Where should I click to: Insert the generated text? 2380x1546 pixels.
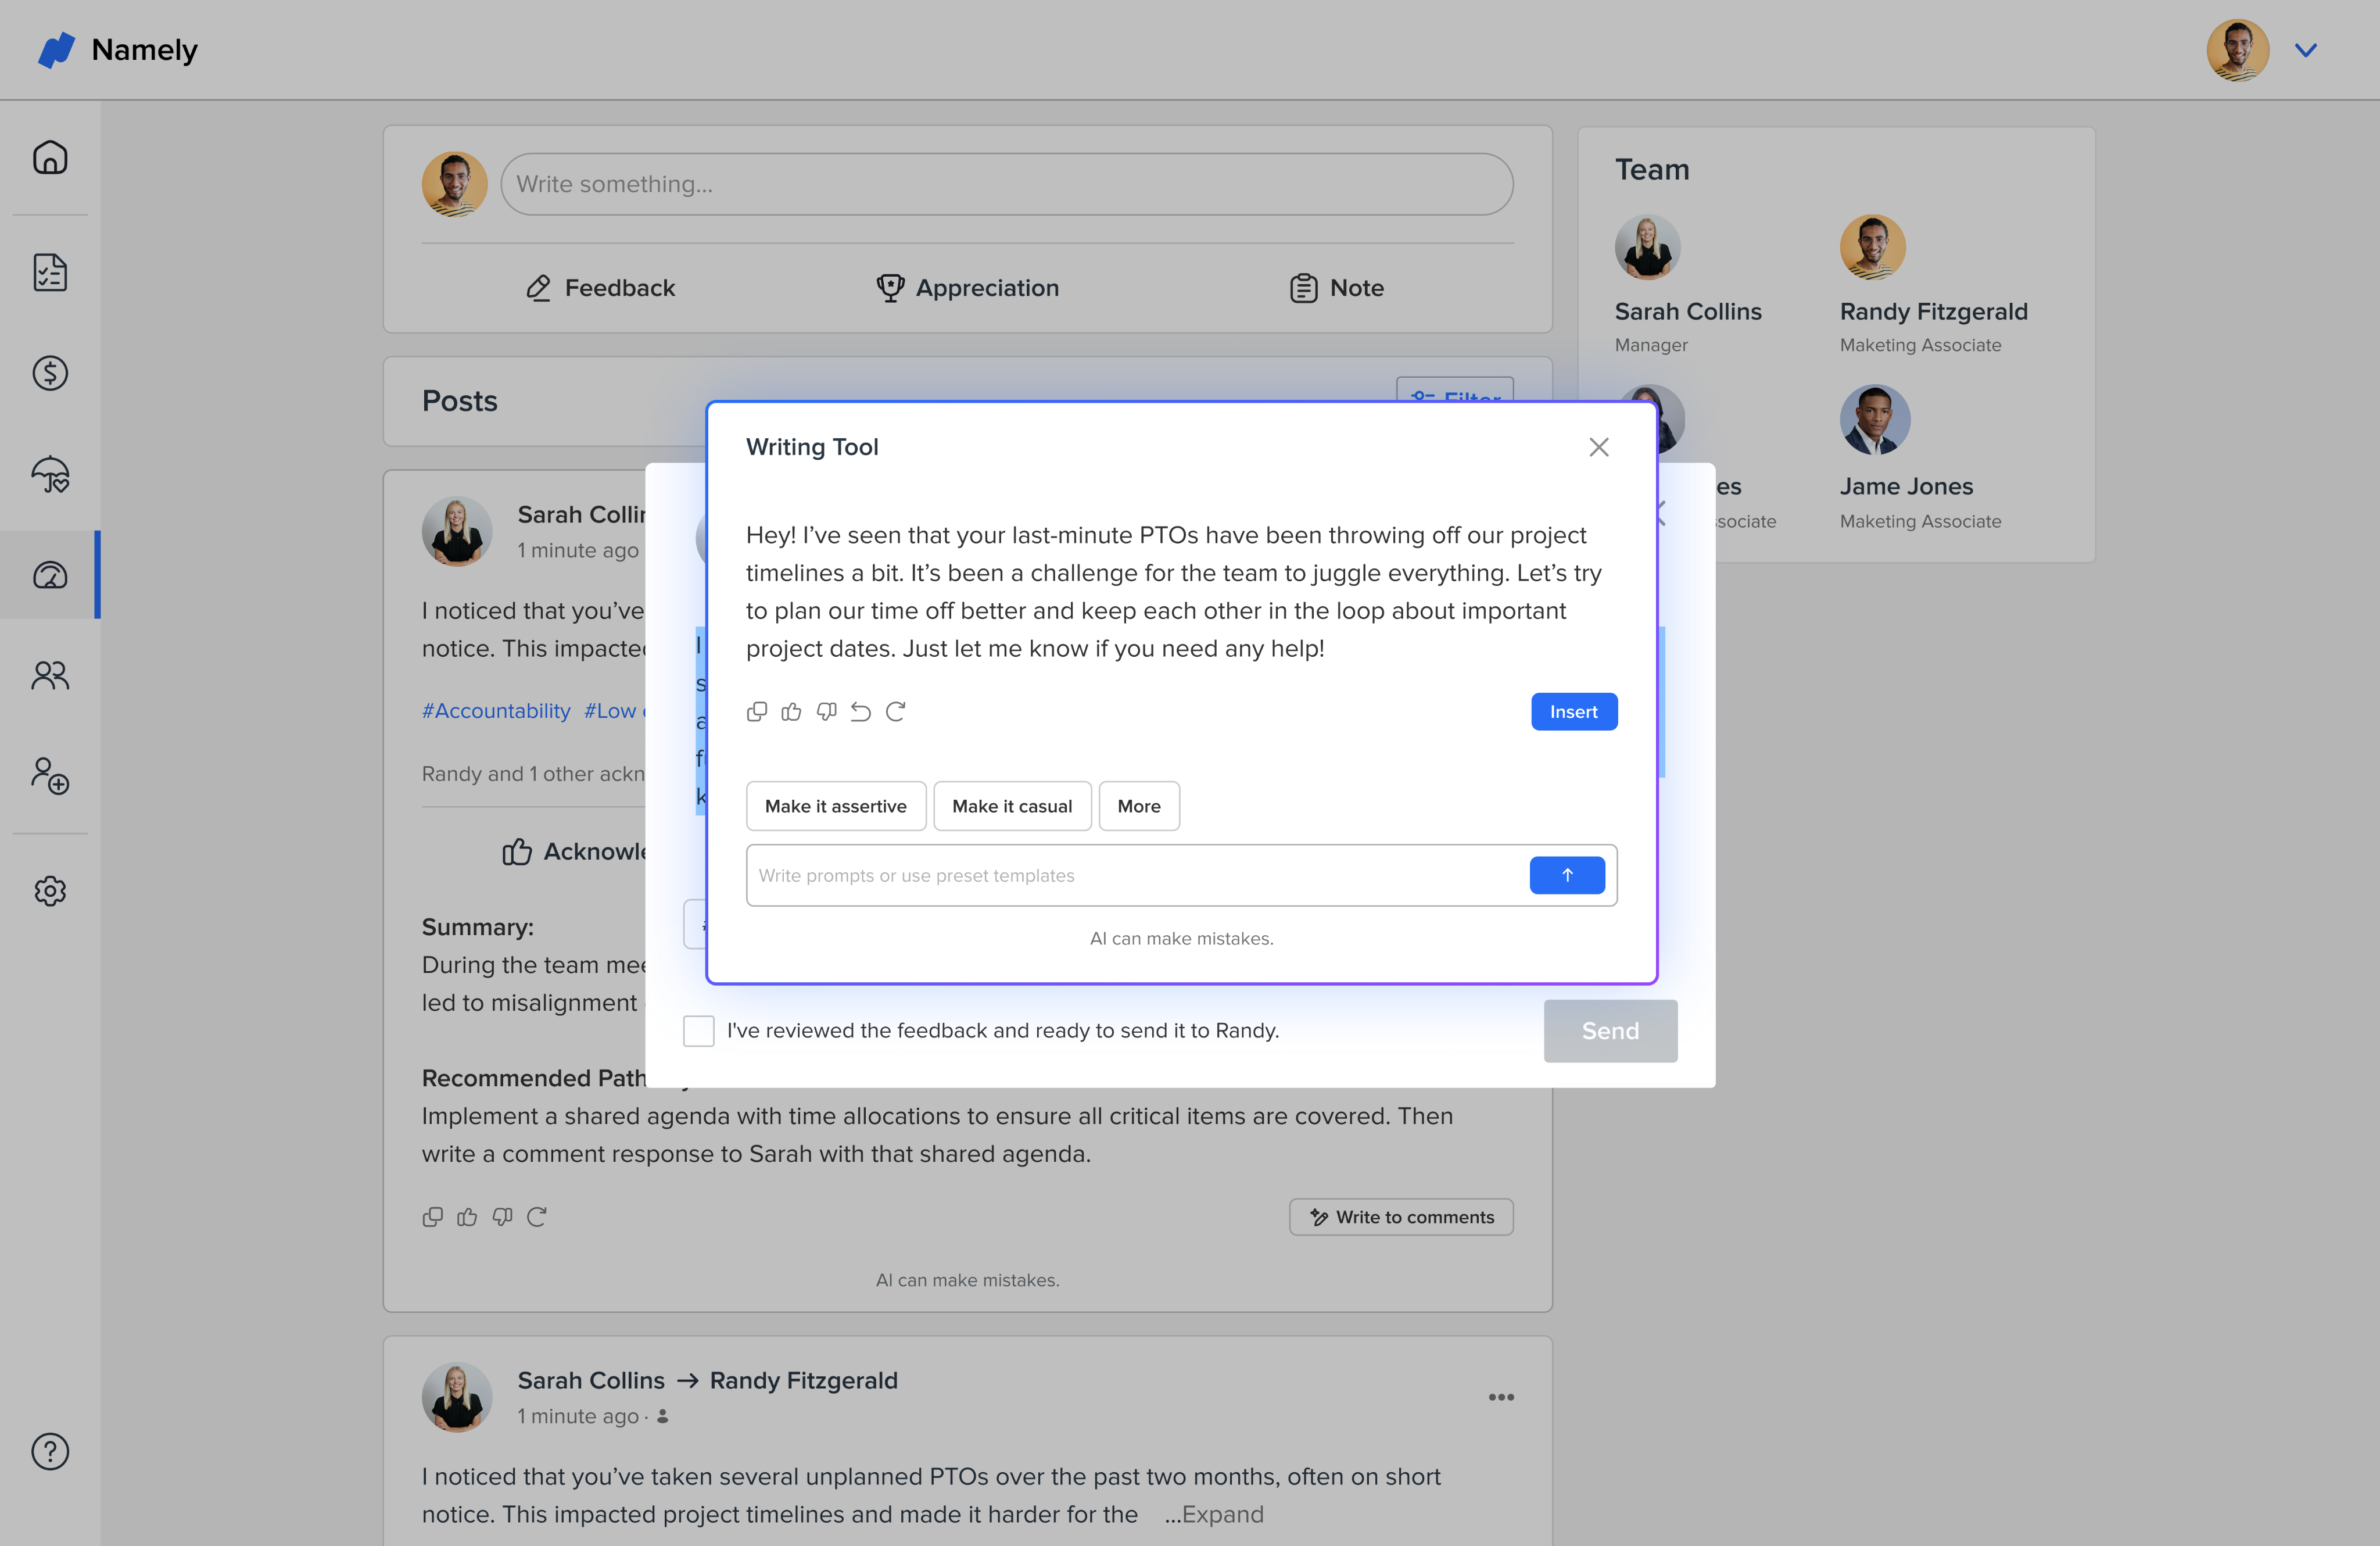point(1573,712)
